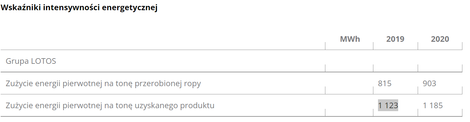
Task: Click the 1 185 value cell
Action: (433, 106)
